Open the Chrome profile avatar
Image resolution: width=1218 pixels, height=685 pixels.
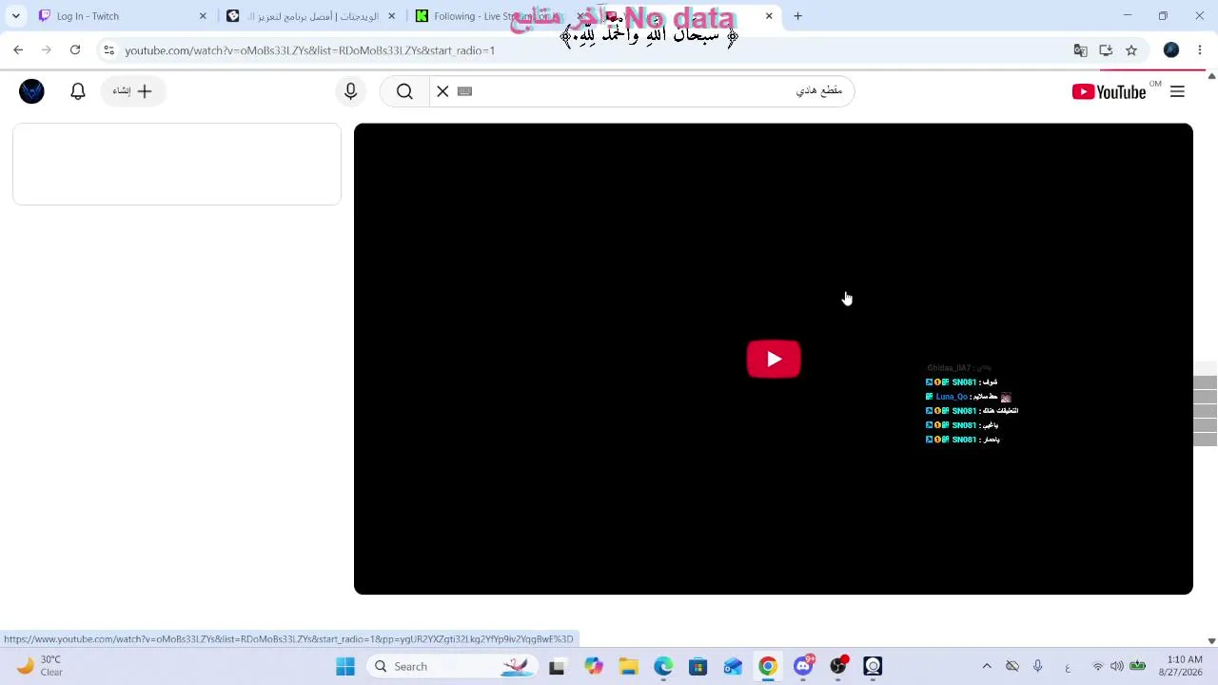click(1171, 50)
